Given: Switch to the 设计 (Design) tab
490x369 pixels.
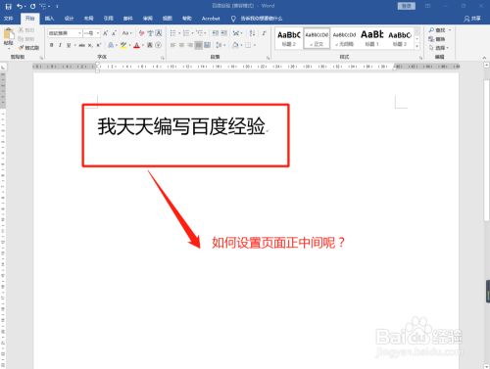Looking at the screenshot, I should (69, 19).
